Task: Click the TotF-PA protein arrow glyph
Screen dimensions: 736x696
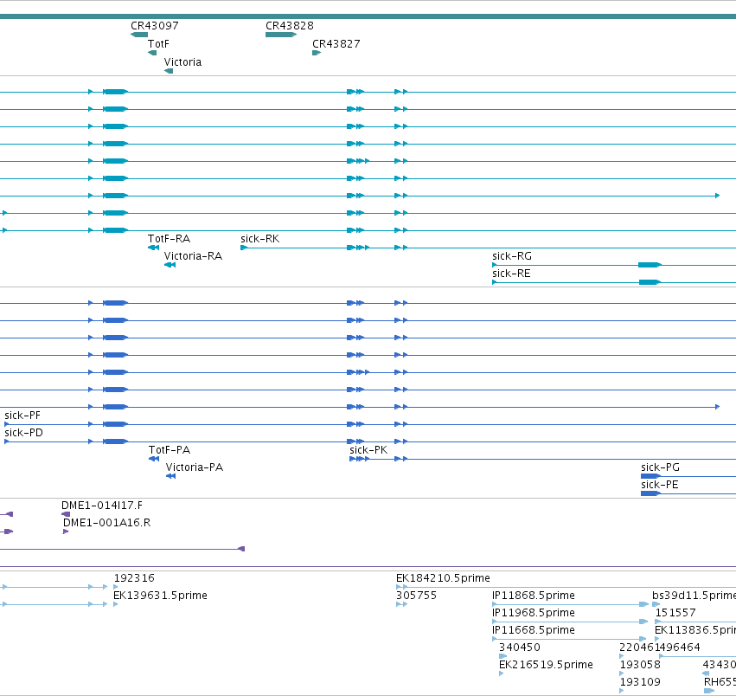Action: pyautogui.click(x=154, y=459)
